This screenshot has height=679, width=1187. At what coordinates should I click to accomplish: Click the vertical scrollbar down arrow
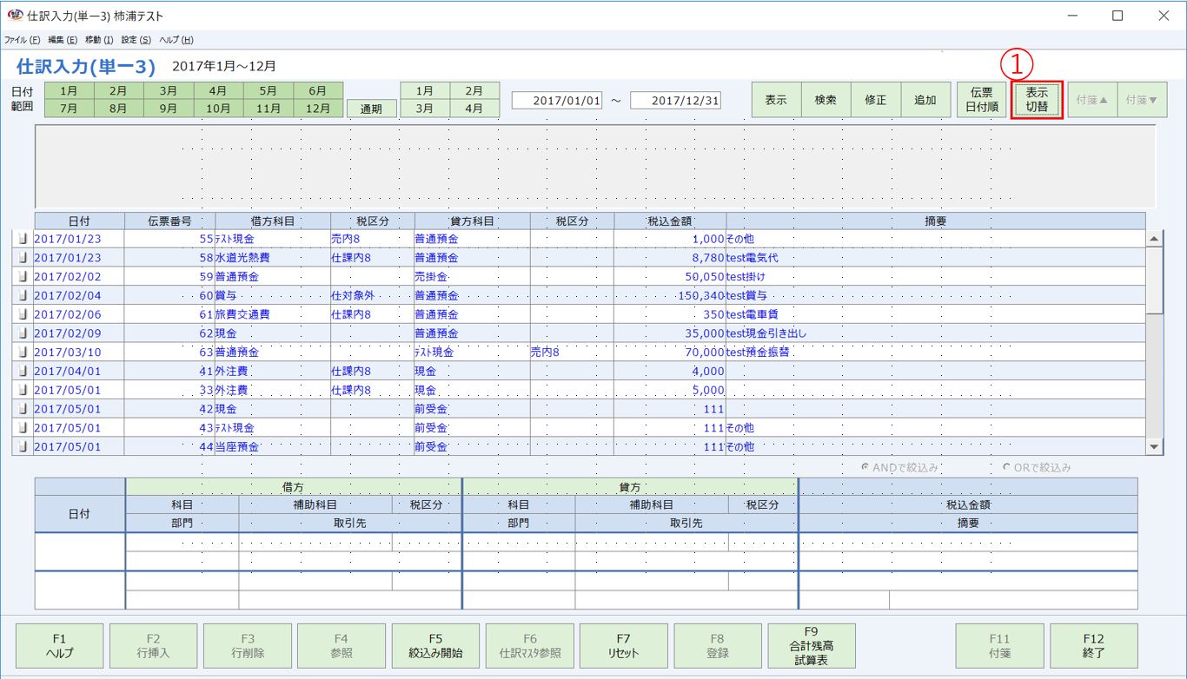coord(1156,446)
